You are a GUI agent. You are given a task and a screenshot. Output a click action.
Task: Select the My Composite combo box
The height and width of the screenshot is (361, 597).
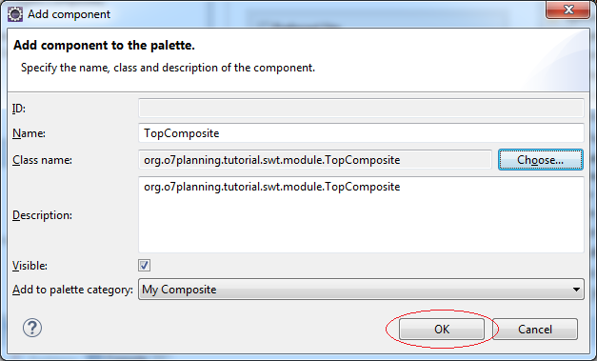coord(361,290)
